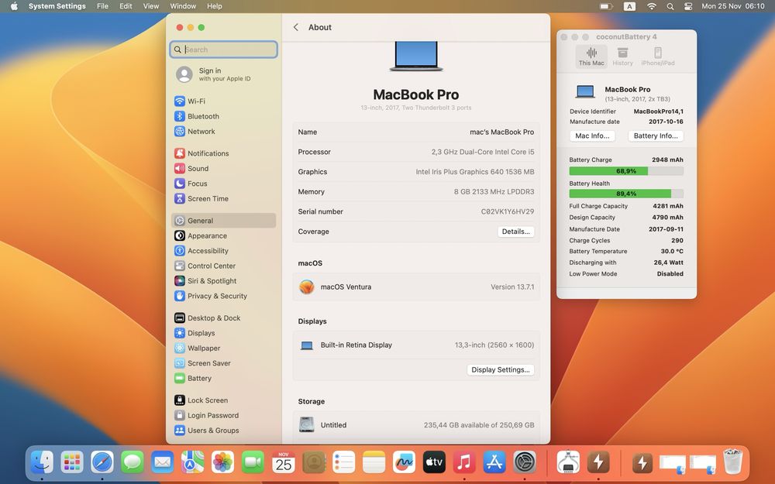Select Displays in the sidebar
This screenshot has height=484, width=775.
pyautogui.click(x=223, y=333)
